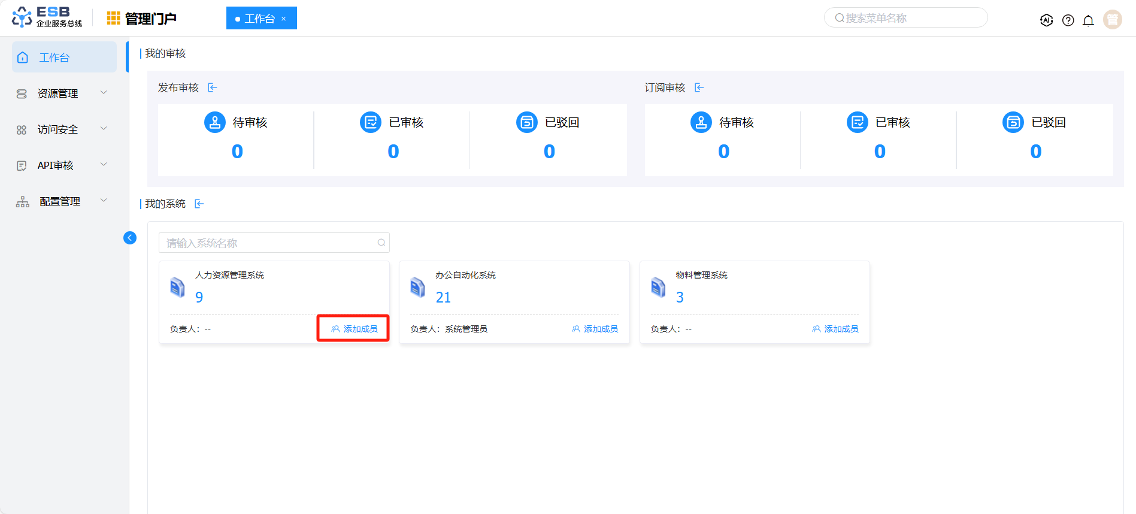Open the user avatar in top right

tap(1112, 20)
